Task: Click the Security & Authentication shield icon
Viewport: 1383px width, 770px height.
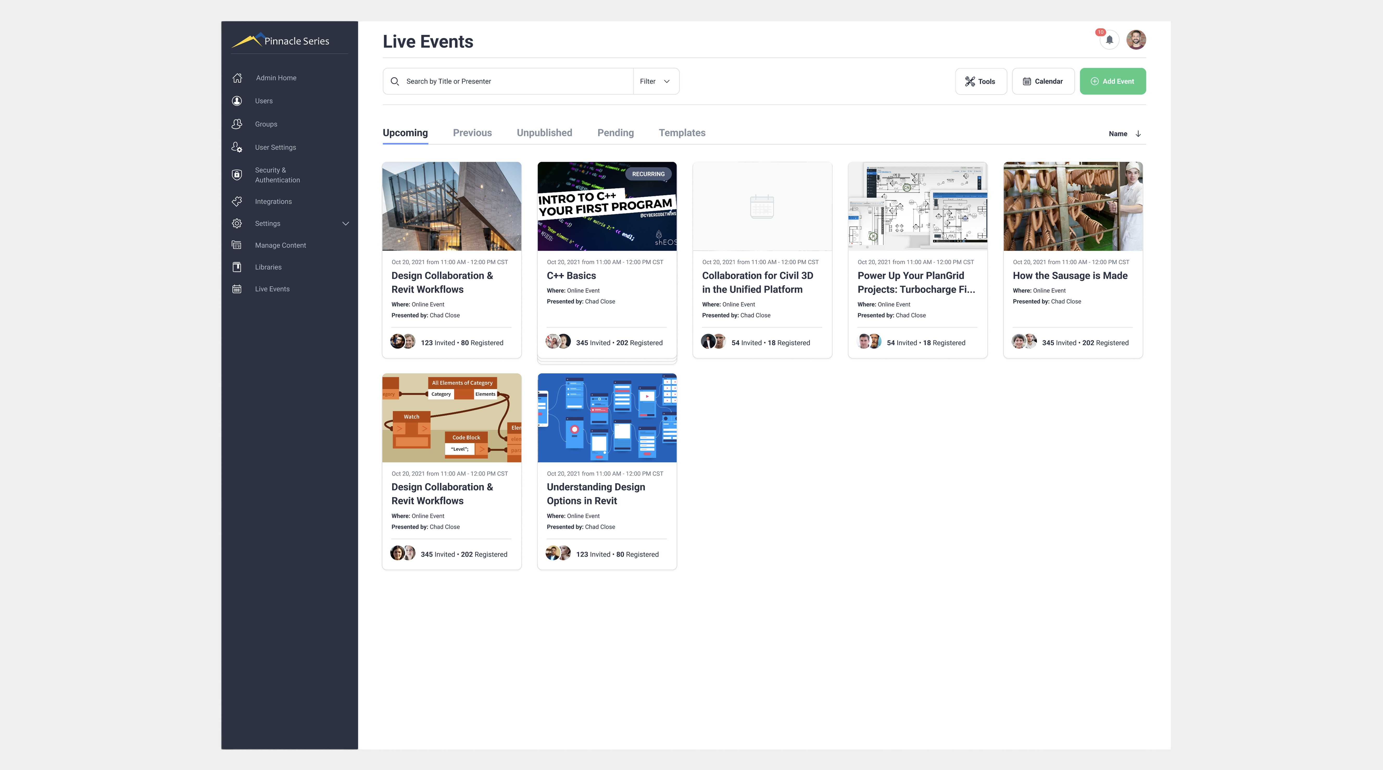Action: [x=237, y=174]
